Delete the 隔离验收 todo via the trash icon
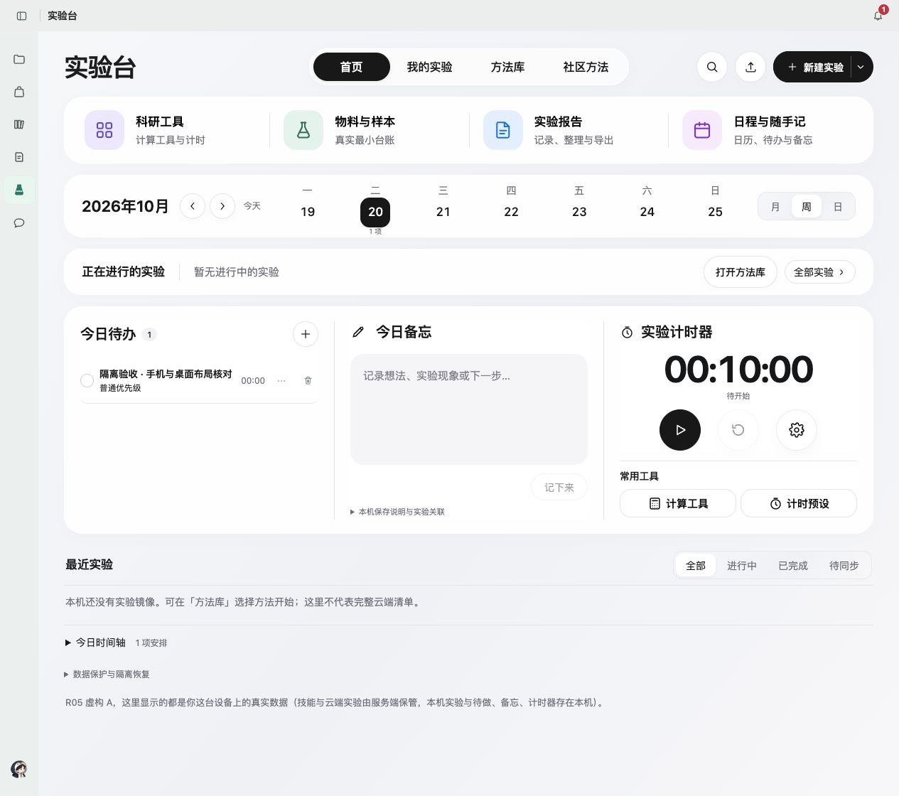 click(308, 380)
